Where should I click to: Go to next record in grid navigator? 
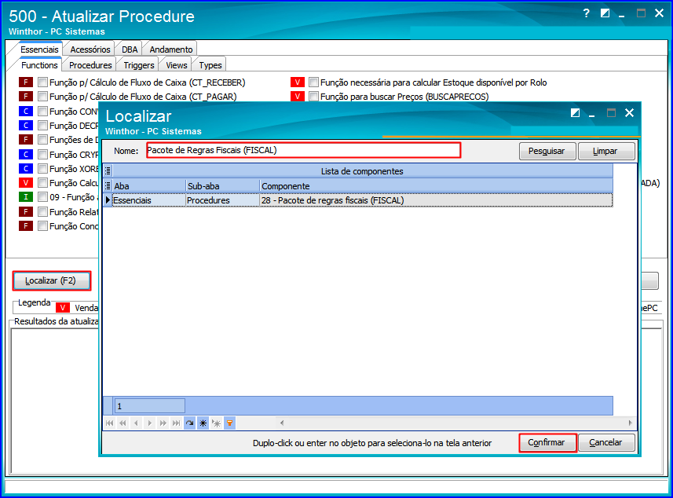click(x=149, y=423)
